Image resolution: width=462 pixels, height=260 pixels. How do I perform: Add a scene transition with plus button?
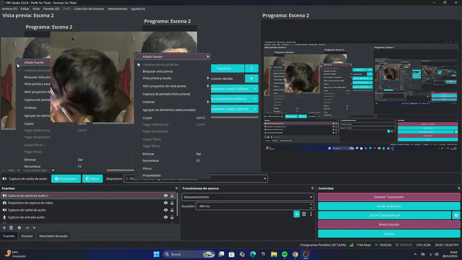(x=296, y=214)
